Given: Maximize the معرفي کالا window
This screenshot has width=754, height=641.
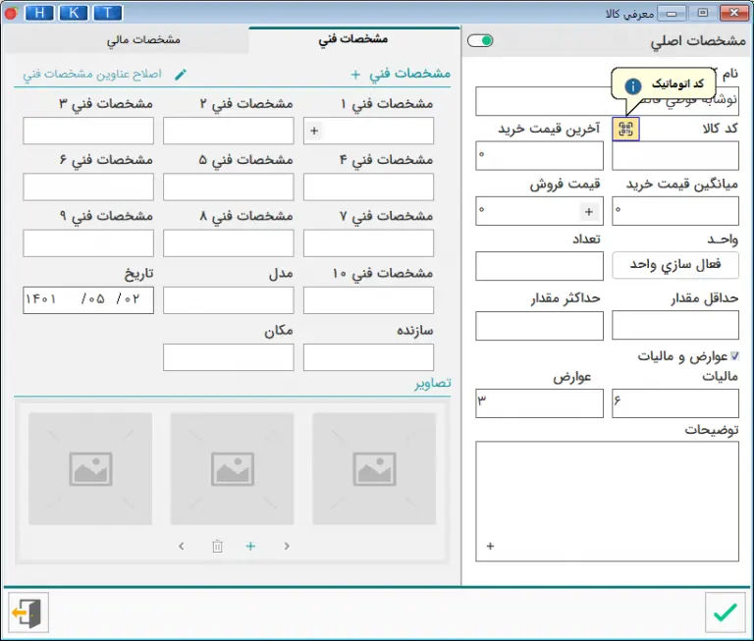Looking at the screenshot, I should click(703, 13).
